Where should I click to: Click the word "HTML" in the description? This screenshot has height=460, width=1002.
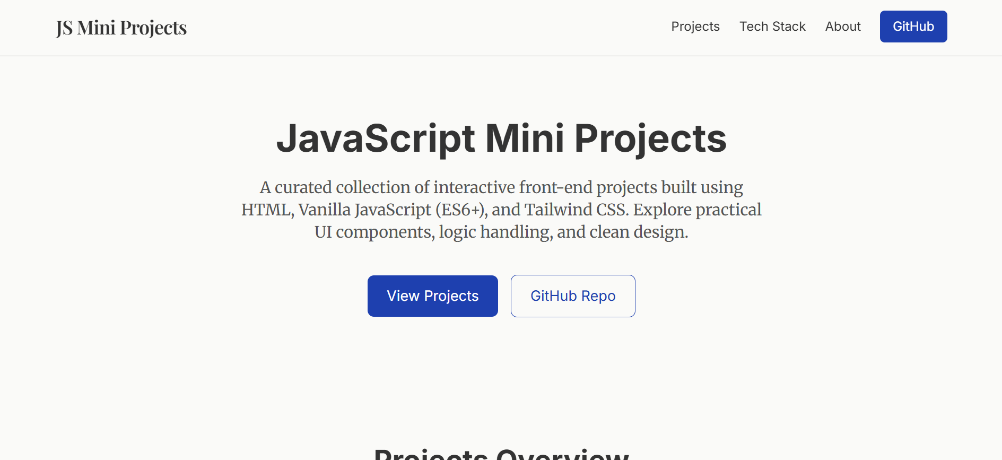(x=266, y=210)
